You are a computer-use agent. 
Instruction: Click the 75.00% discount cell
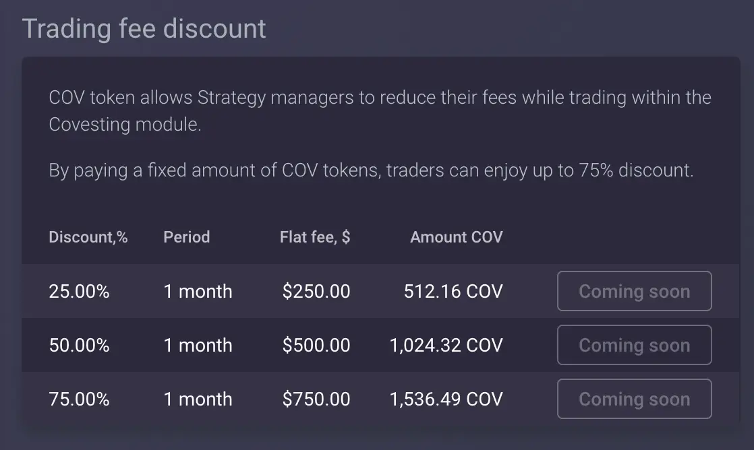coord(80,399)
